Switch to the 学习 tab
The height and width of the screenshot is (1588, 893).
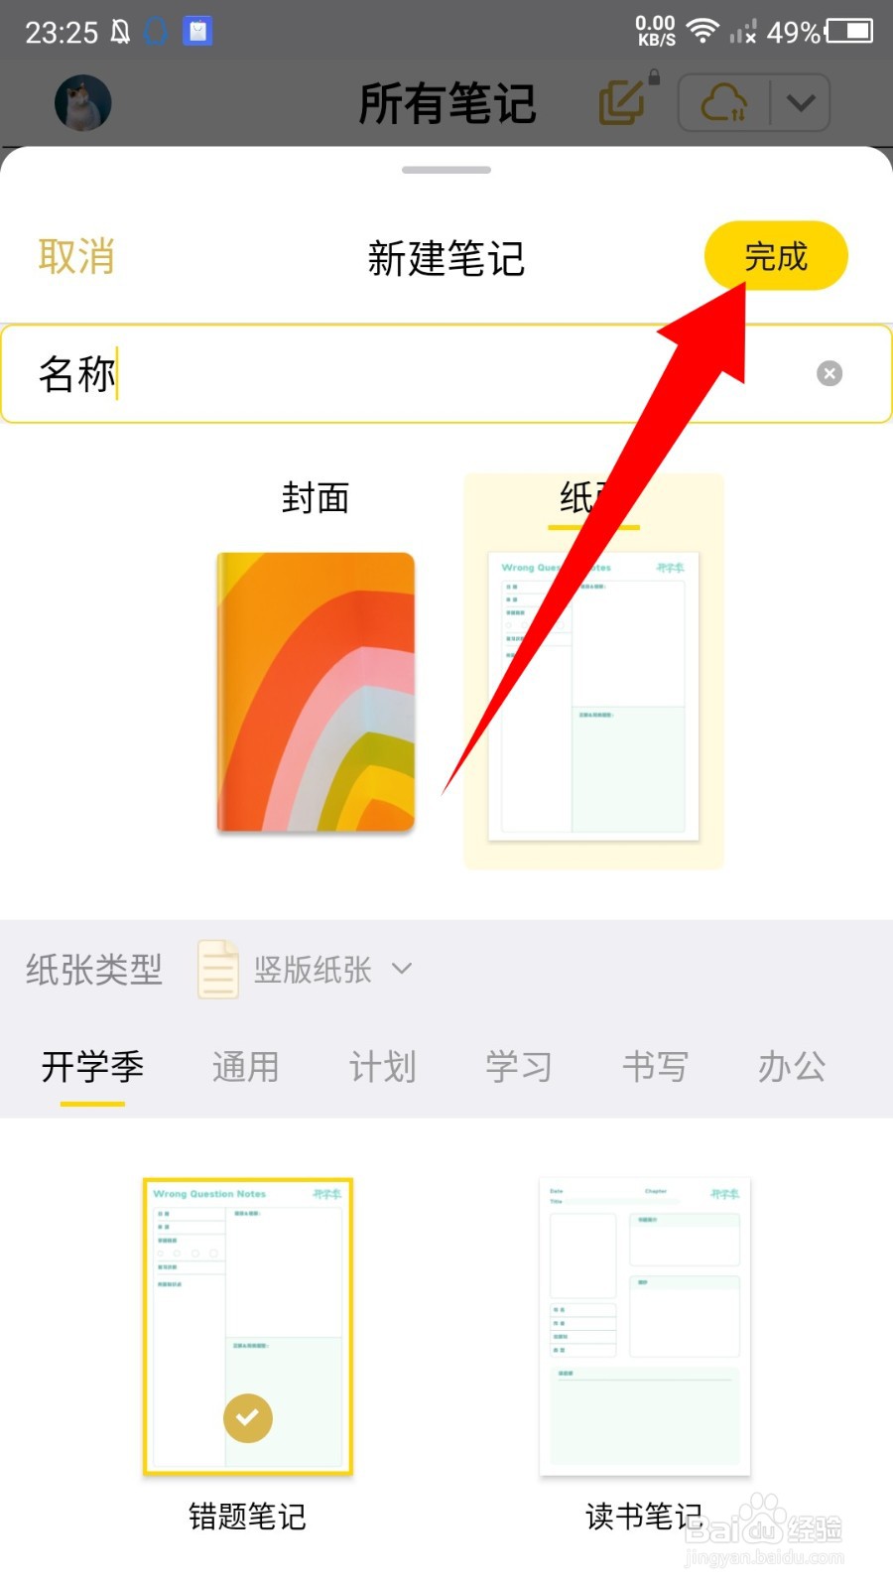[518, 1067]
